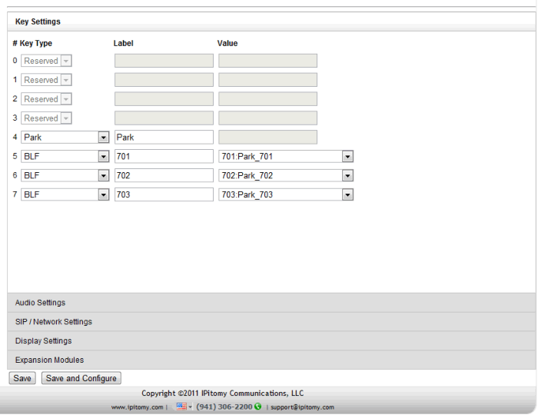This screenshot has height=415, width=538.
Task: Click the Copyright ©2011 IPitomy Communications text
Action: 223,393
